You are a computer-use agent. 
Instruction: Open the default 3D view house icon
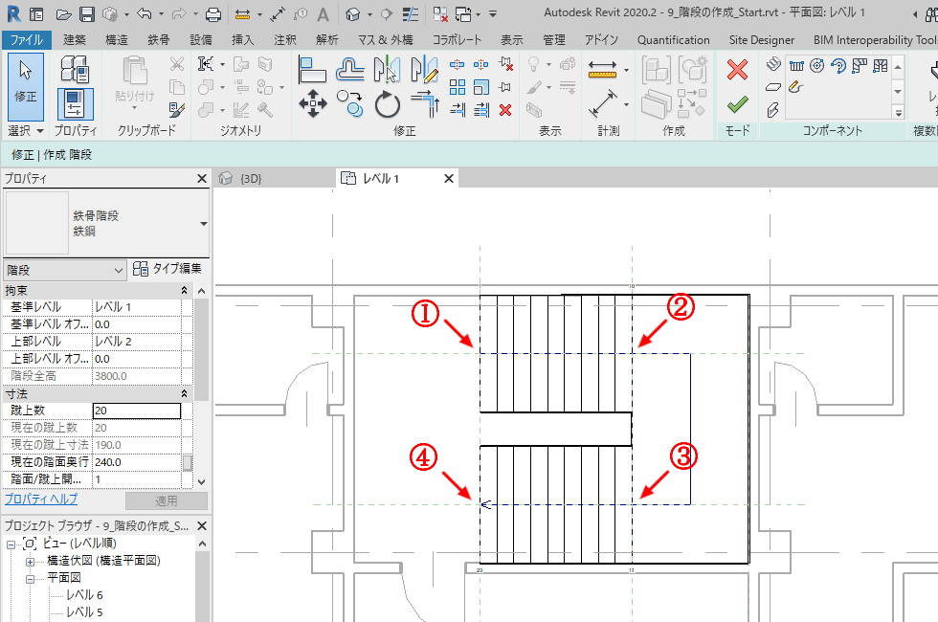click(x=353, y=13)
